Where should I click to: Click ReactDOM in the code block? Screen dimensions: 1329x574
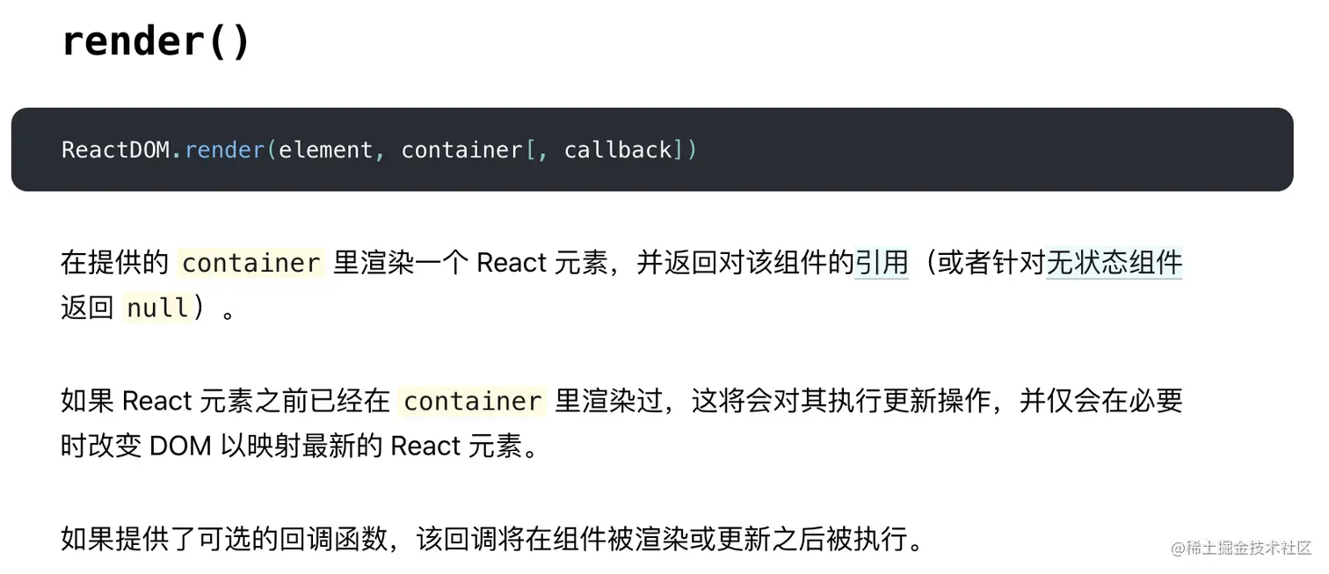115,149
